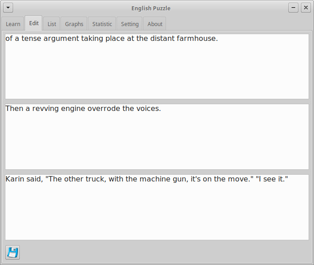Click the text box with "tense argument" sentence
Screen dimensions: 314x265
pyautogui.click(x=157, y=66)
